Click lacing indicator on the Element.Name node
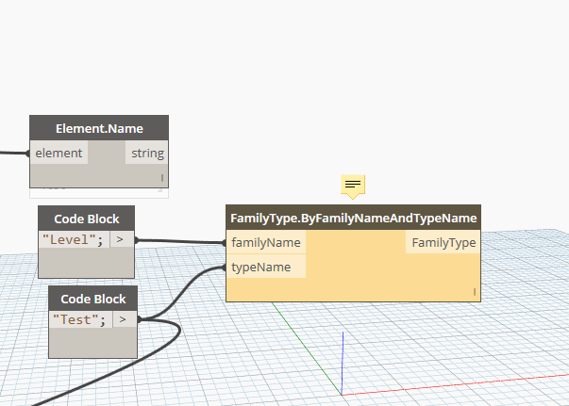This screenshot has width=569, height=406. coord(161,177)
